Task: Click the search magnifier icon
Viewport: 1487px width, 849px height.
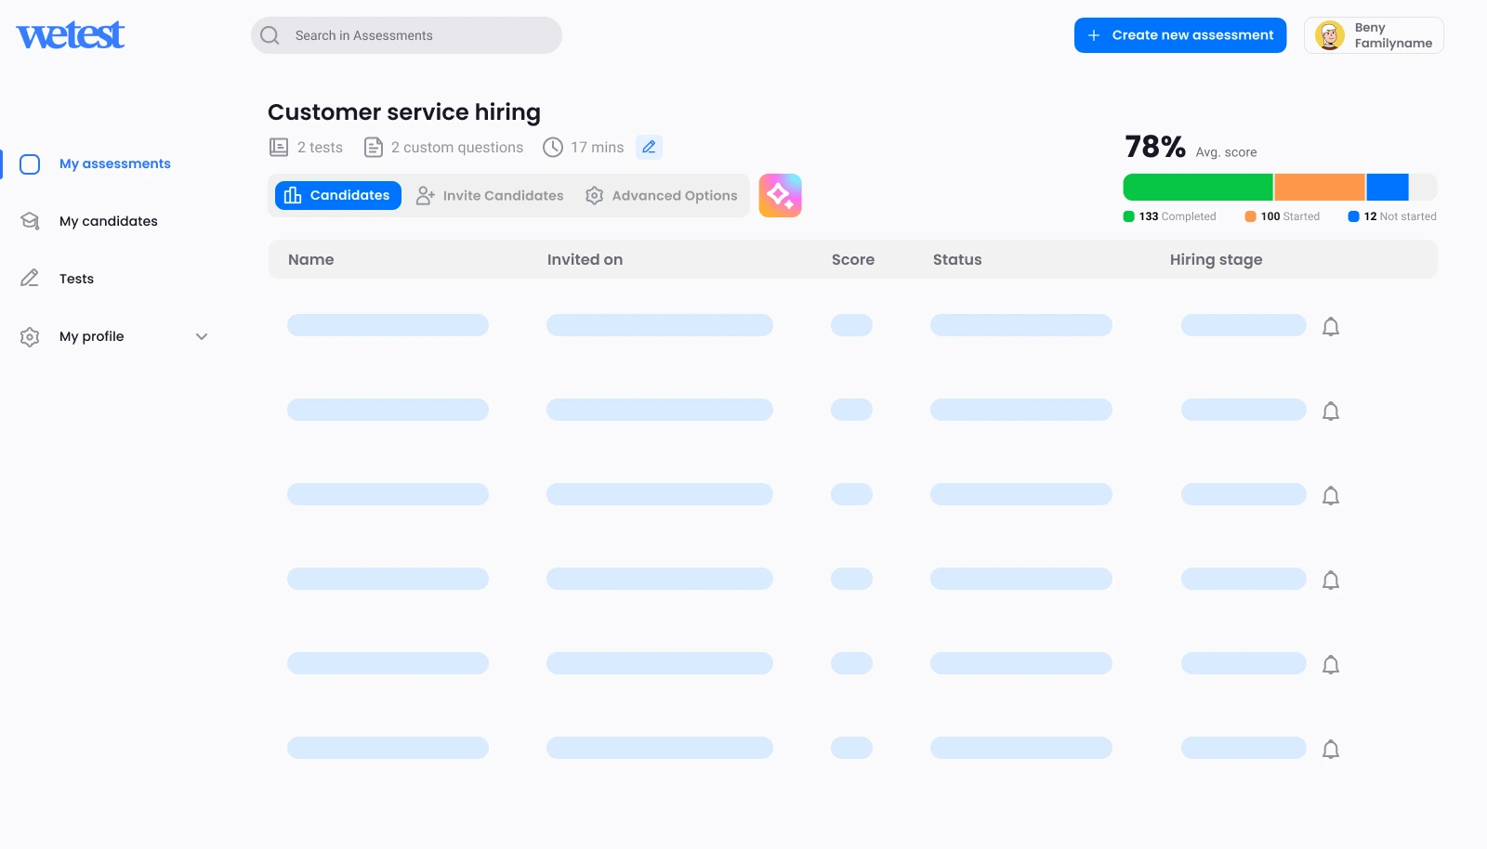Action: pos(270,35)
